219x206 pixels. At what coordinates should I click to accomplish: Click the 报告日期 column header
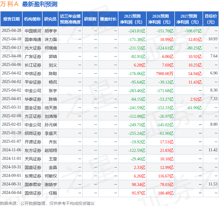pyautogui.click(x=11, y=19)
